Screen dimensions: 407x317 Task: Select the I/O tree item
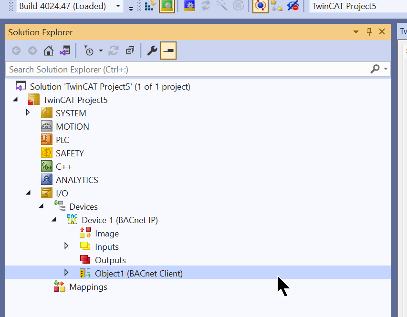pos(62,194)
